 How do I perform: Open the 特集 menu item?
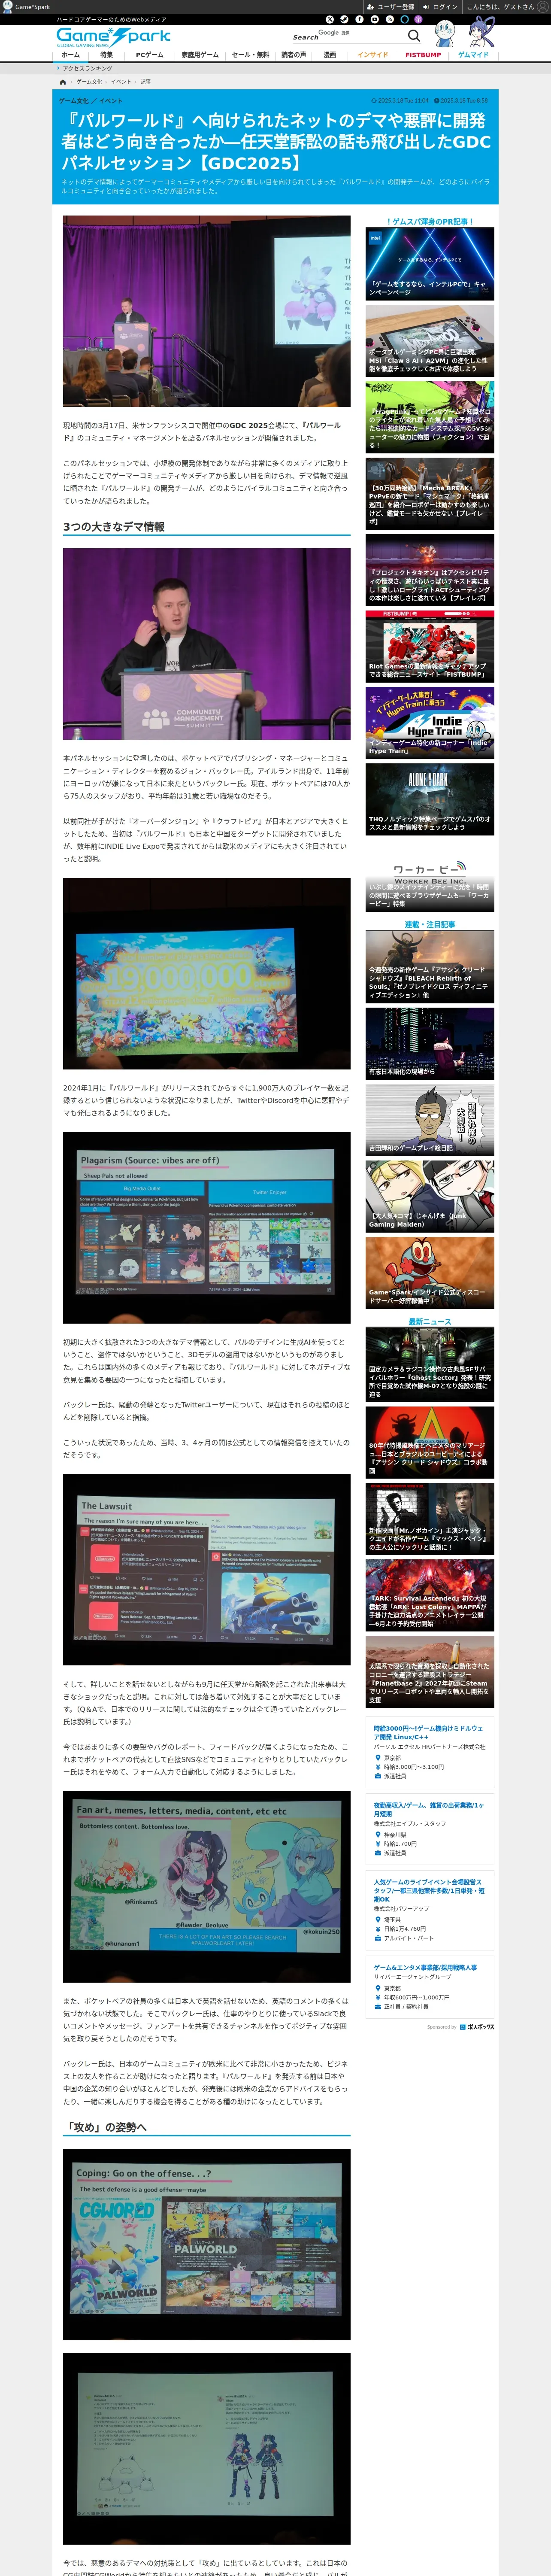(x=106, y=55)
